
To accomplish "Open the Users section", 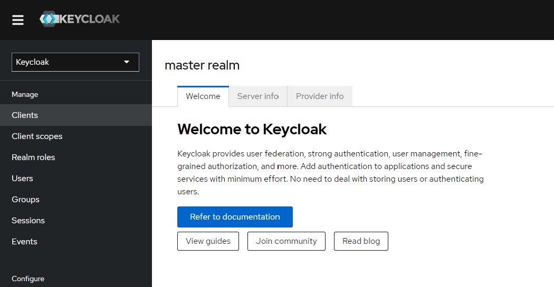I will [x=22, y=179].
